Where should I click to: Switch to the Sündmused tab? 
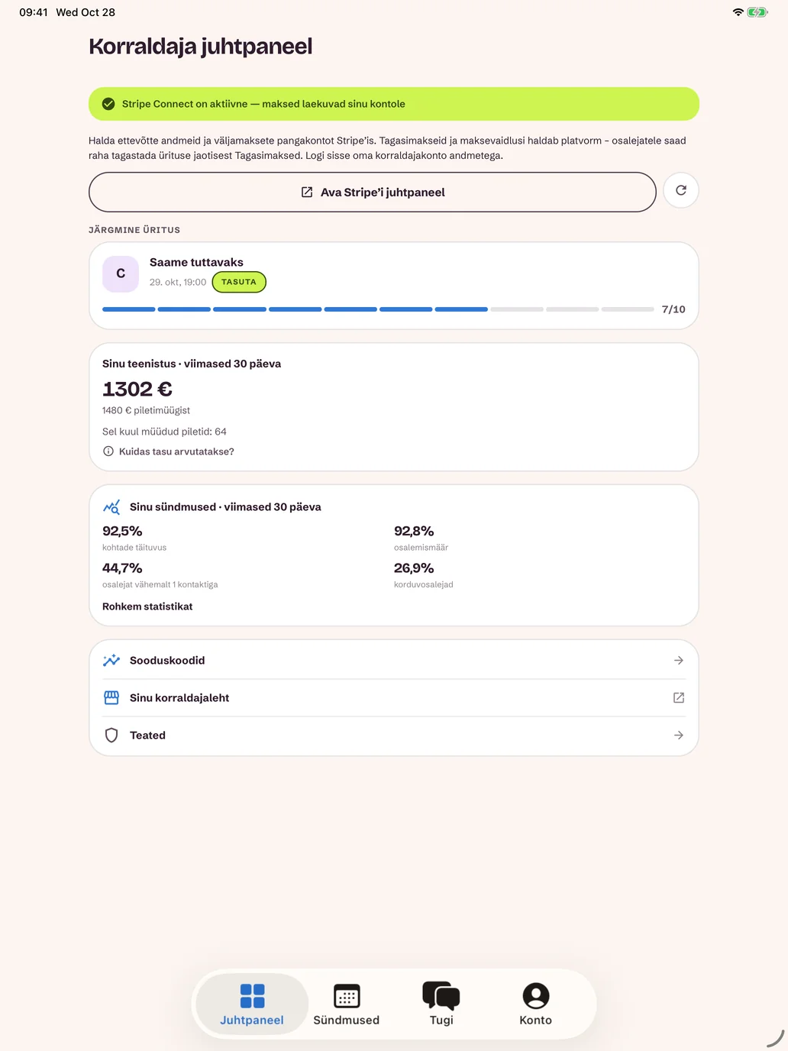coord(347,1004)
